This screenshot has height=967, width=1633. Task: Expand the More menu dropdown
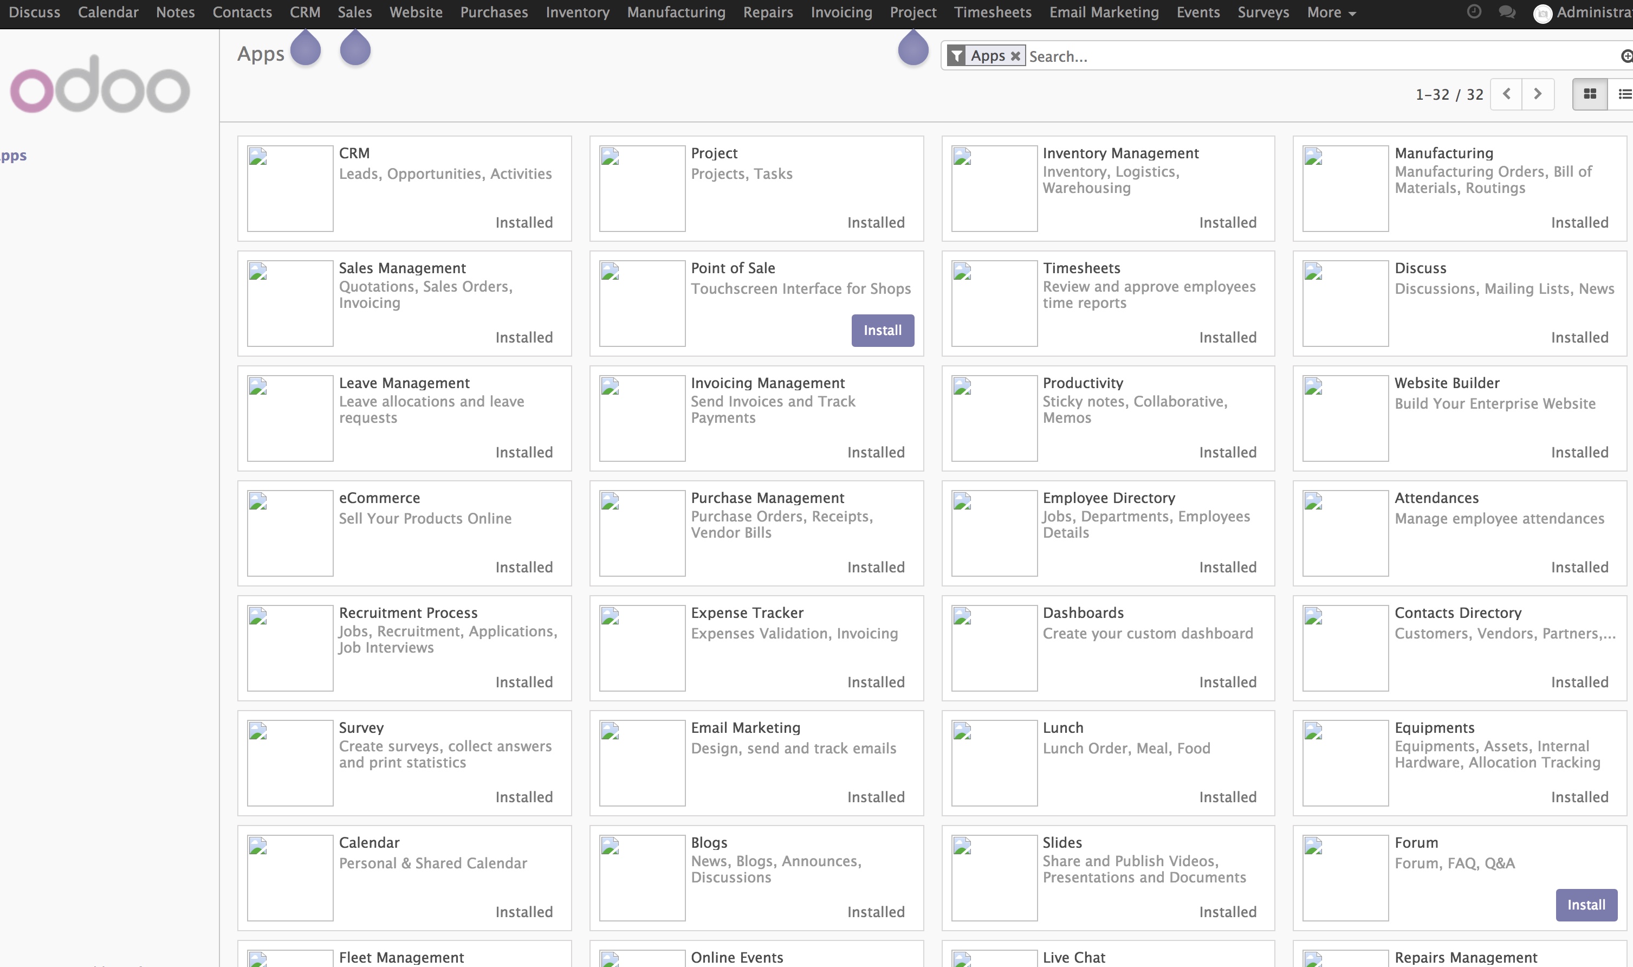pos(1331,12)
